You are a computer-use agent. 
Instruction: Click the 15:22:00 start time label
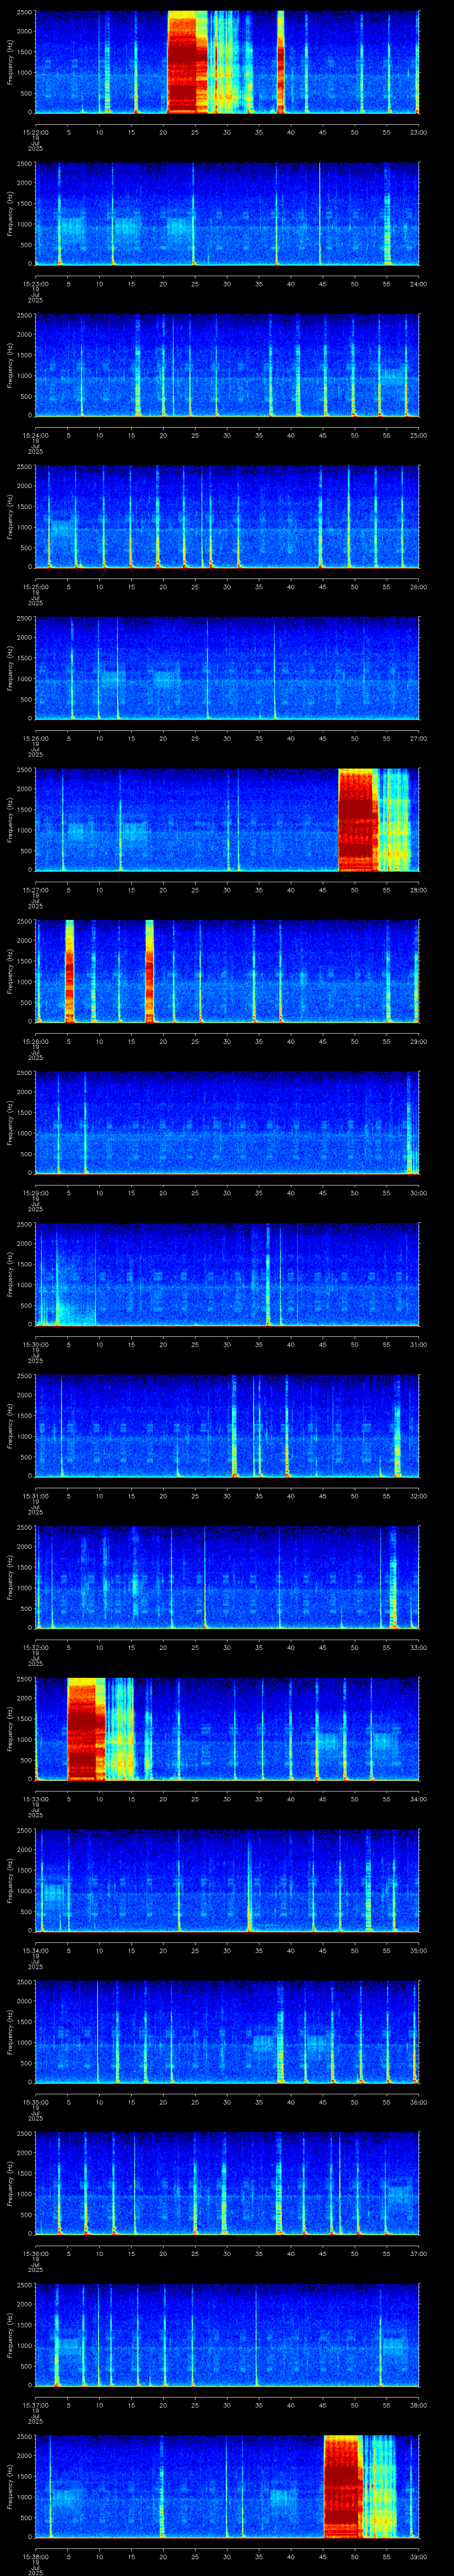click(35, 132)
